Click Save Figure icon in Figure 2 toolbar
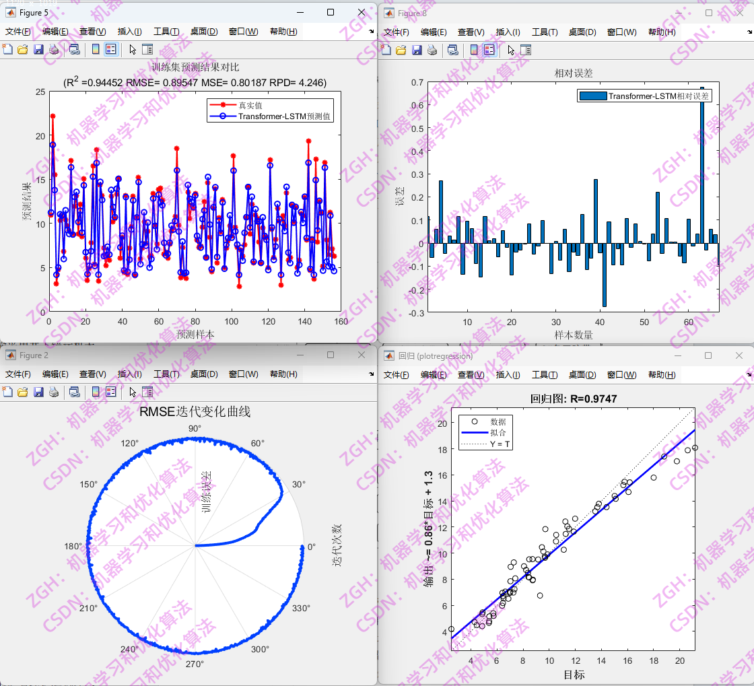This screenshot has width=754, height=686. tap(38, 392)
